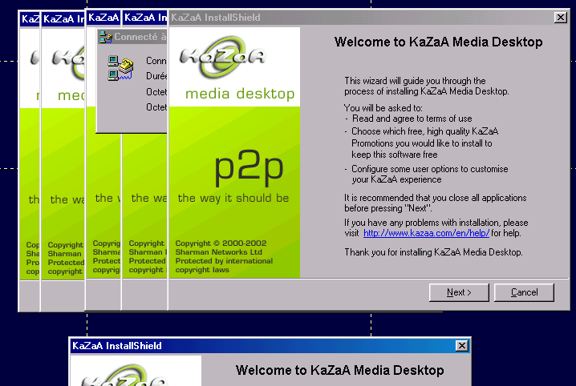Image resolution: width=576 pixels, height=386 pixels.
Task: Click the KaZaA logo in the front installer
Action: coord(222,57)
